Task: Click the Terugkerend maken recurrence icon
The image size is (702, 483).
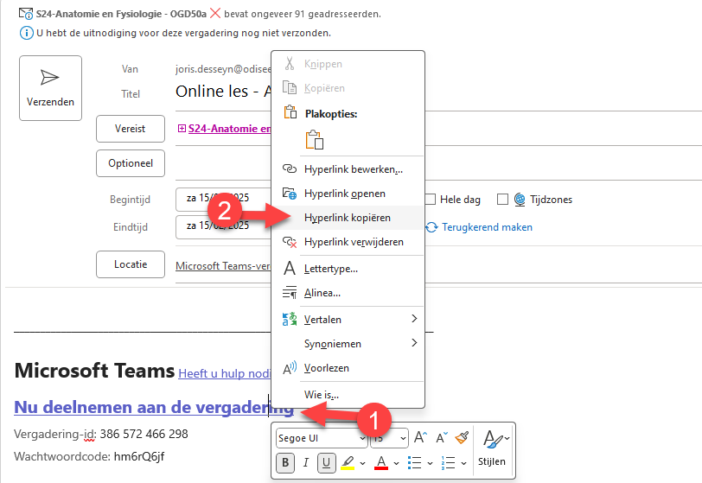Action: (431, 227)
